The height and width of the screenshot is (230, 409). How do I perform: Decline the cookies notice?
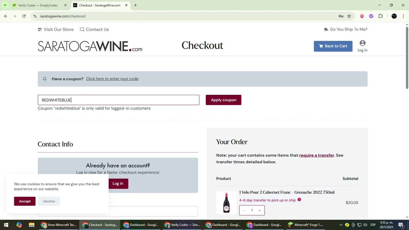pyautogui.click(x=49, y=201)
